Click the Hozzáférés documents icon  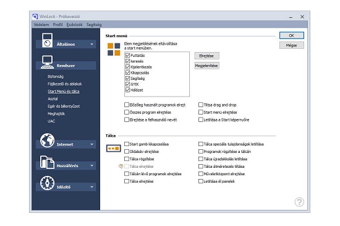[x=47, y=162]
